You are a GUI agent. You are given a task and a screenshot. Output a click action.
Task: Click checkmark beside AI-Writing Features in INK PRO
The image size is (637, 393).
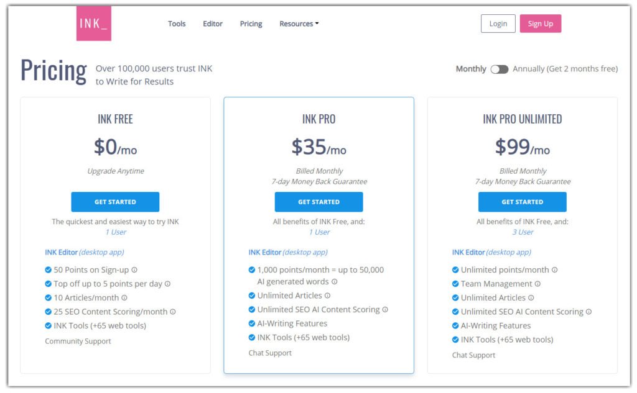click(252, 323)
